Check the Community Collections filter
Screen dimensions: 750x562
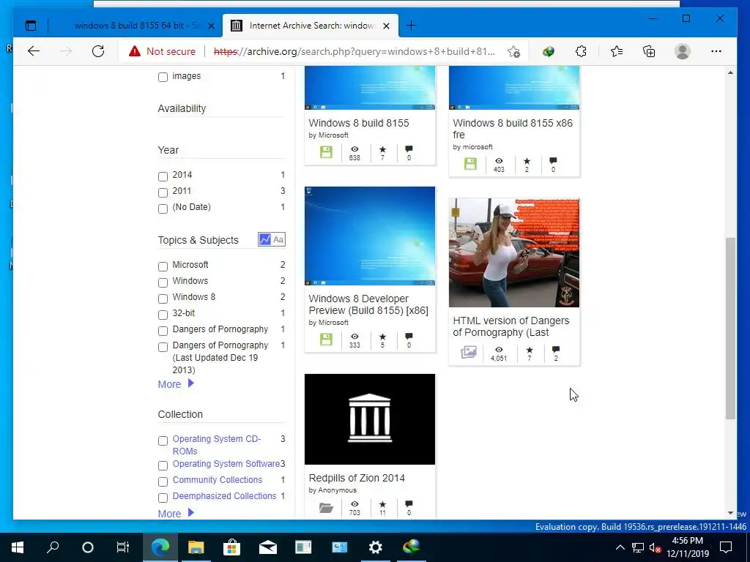point(163,482)
